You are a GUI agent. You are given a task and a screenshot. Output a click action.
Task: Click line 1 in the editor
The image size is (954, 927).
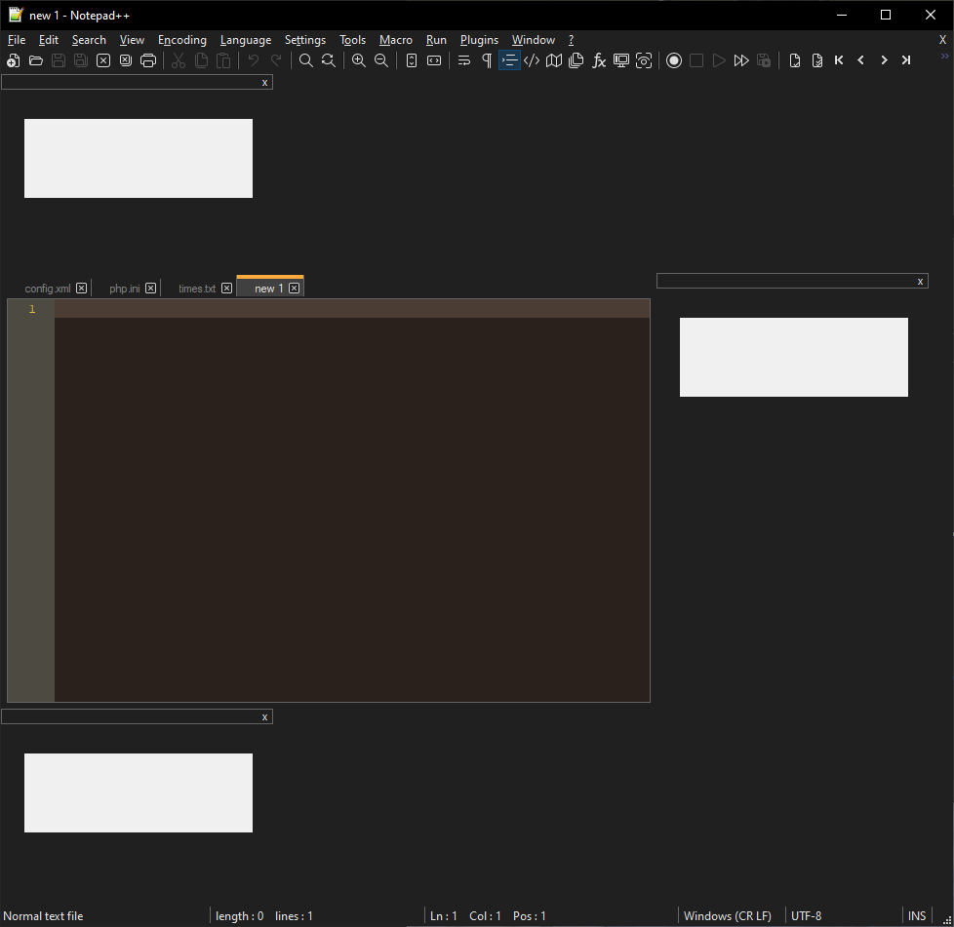352,309
